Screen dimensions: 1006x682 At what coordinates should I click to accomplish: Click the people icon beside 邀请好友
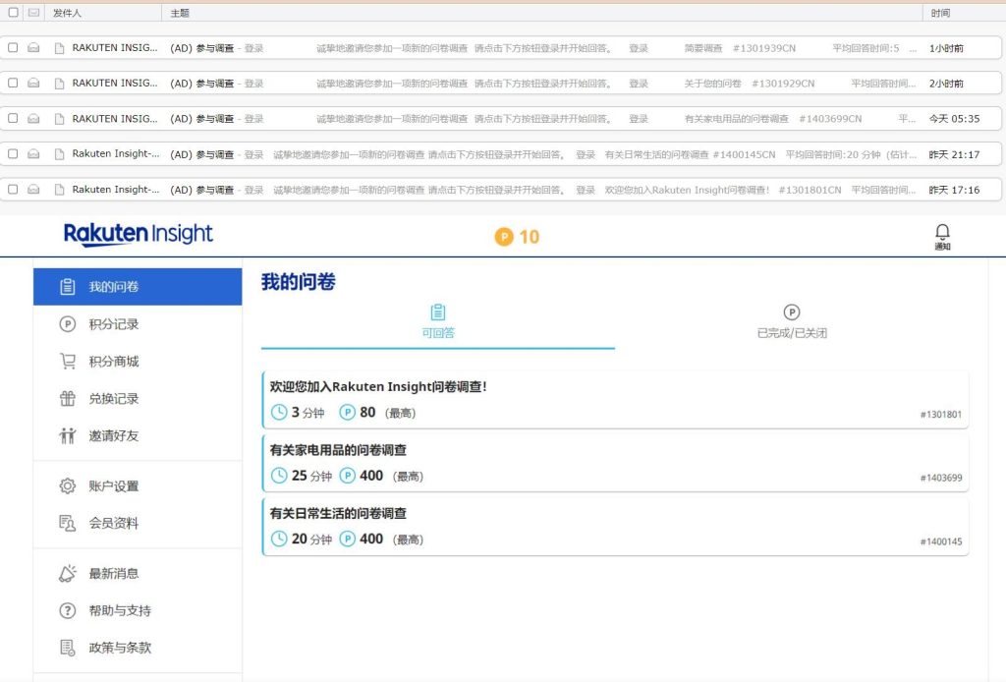click(x=68, y=435)
